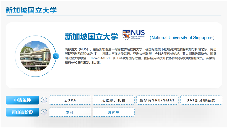Open the [1] reference citation
The image size is (228, 128).
[x=95, y=54]
